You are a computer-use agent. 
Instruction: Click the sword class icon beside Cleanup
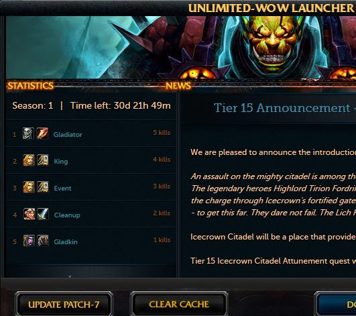[43, 214]
